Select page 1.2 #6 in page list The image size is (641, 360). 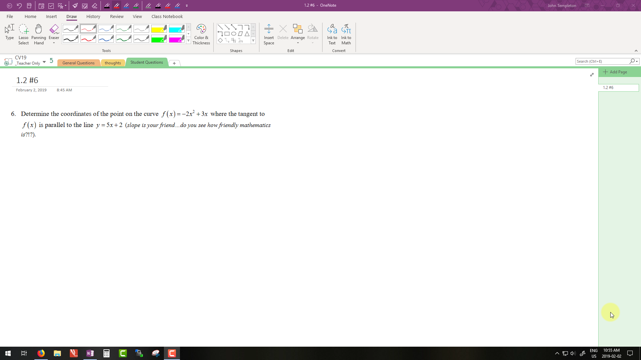tap(618, 88)
